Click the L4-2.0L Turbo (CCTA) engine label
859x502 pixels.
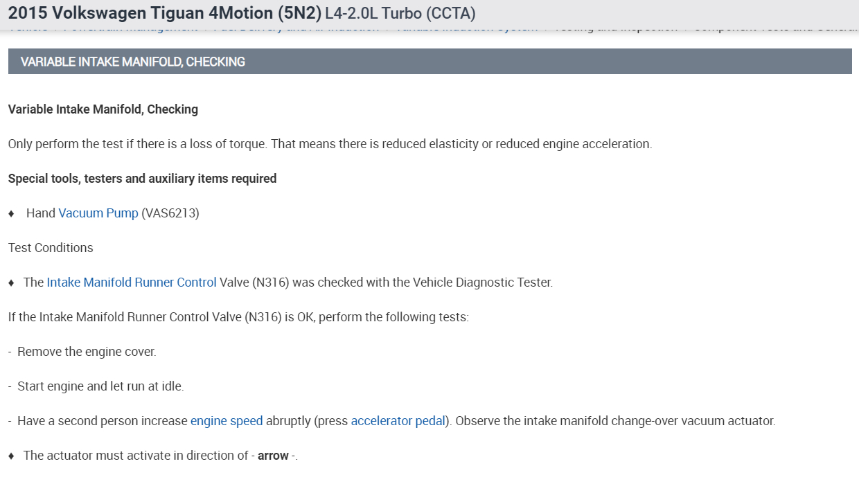coord(400,13)
